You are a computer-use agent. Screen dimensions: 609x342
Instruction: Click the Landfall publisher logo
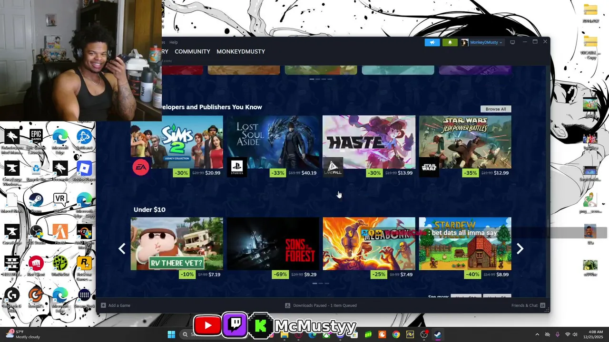pyautogui.click(x=333, y=167)
